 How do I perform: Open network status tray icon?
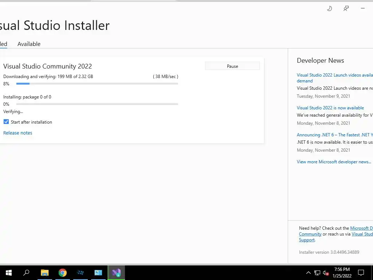pyautogui.click(x=317, y=273)
